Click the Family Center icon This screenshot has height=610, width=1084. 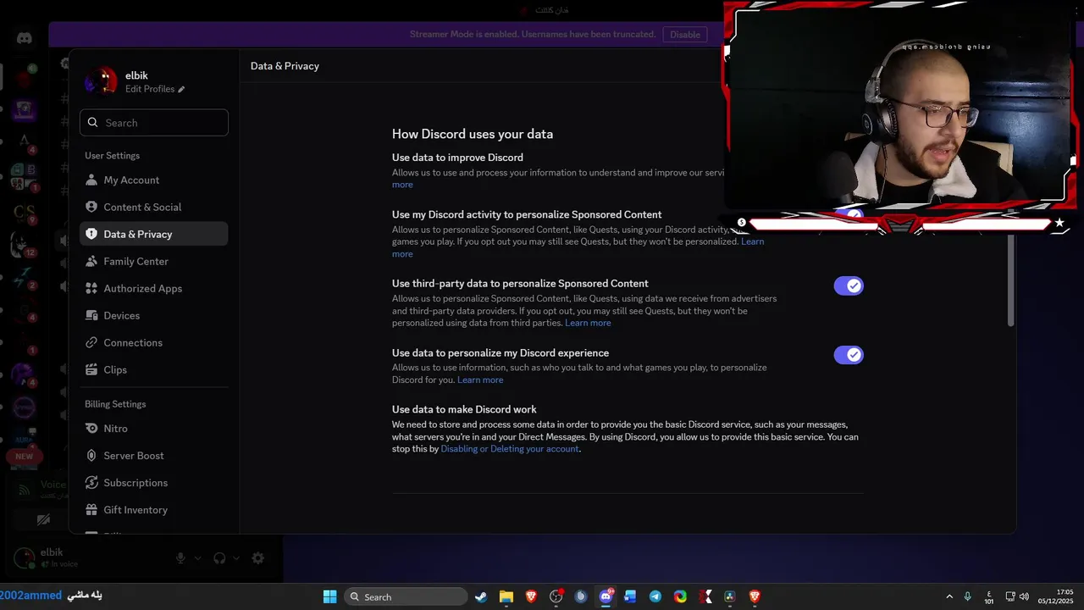tap(91, 261)
